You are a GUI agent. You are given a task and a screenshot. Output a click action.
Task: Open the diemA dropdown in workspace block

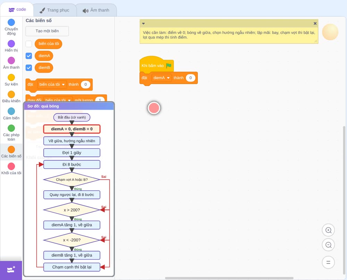pyautogui.click(x=162, y=78)
